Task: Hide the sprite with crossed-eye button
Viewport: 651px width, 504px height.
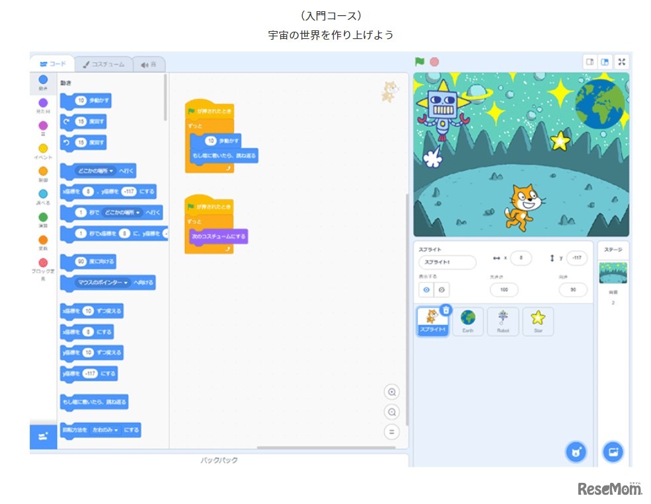Action: (x=441, y=289)
